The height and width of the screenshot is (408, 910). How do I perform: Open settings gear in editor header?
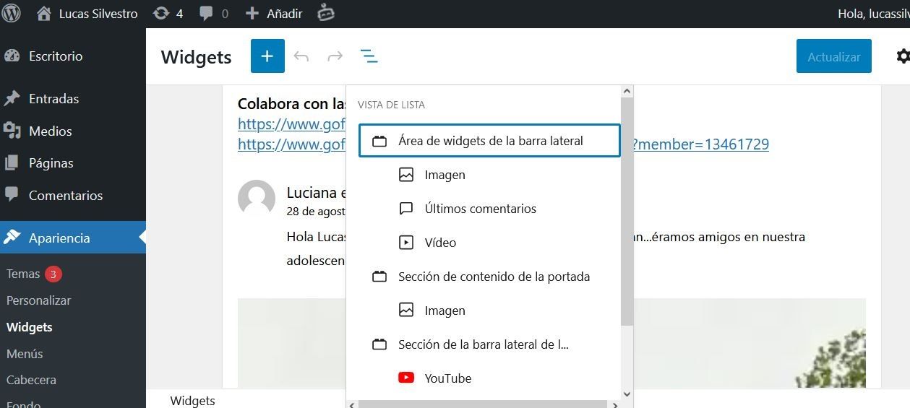(x=903, y=56)
